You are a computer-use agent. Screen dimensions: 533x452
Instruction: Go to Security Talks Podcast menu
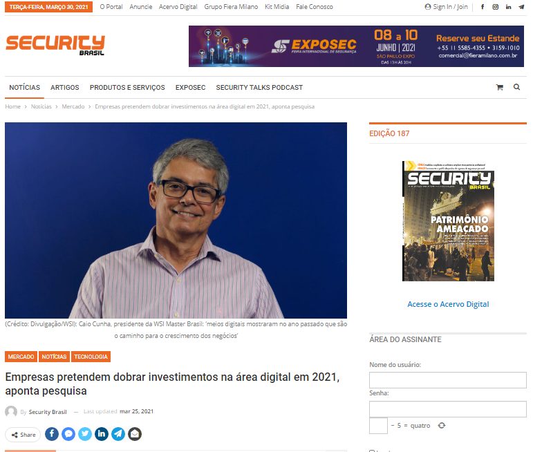click(259, 88)
